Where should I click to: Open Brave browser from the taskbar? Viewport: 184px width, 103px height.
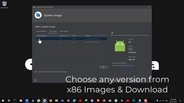(x=98, y=100)
